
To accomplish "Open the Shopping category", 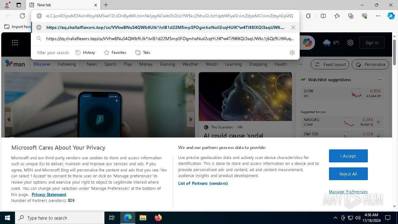I will click(x=258, y=64).
